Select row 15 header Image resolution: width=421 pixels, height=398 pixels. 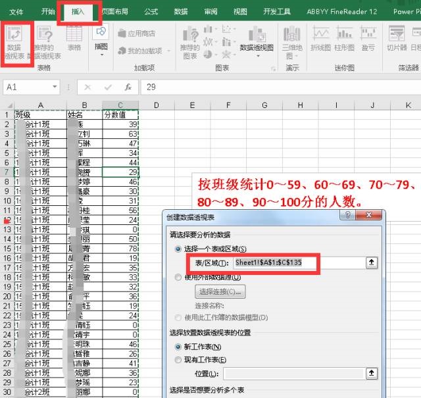pyautogui.click(x=7, y=249)
